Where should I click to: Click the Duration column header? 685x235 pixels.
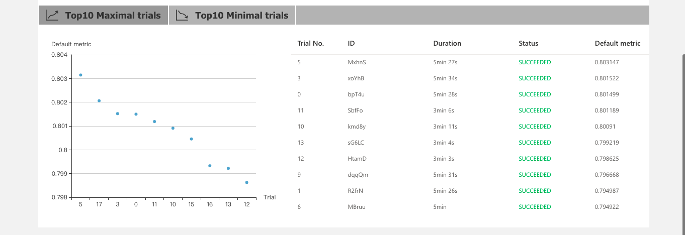pos(447,43)
